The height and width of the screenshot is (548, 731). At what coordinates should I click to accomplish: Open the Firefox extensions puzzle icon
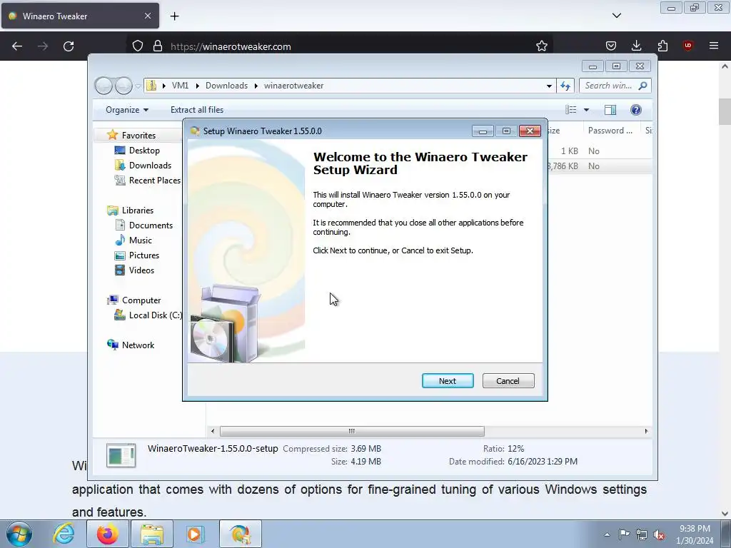pyautogui.click(x=662, y=46)
